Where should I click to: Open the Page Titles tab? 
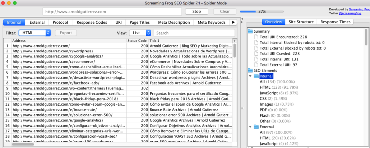(140, 22)
